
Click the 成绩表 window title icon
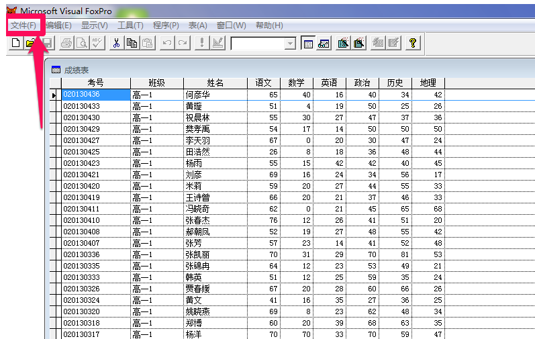click(x=56, y=70)
